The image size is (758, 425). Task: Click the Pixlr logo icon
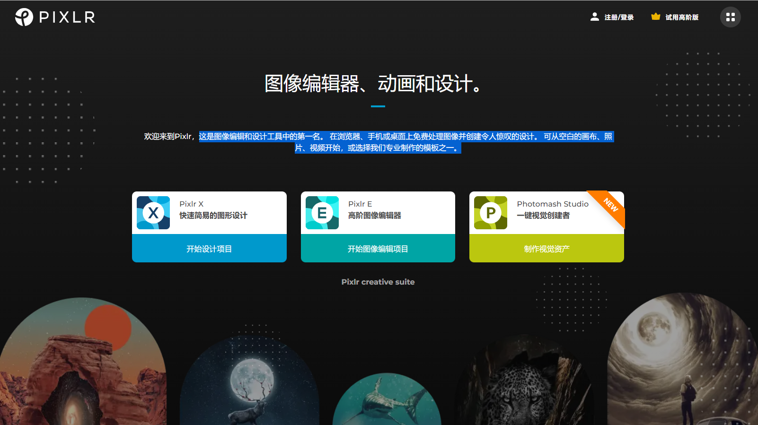point(24,17)
